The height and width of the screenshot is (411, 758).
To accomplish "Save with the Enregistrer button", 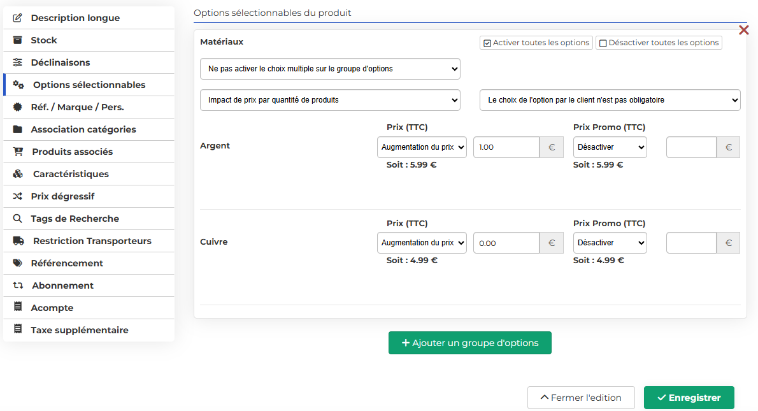I will coord(689,398).
